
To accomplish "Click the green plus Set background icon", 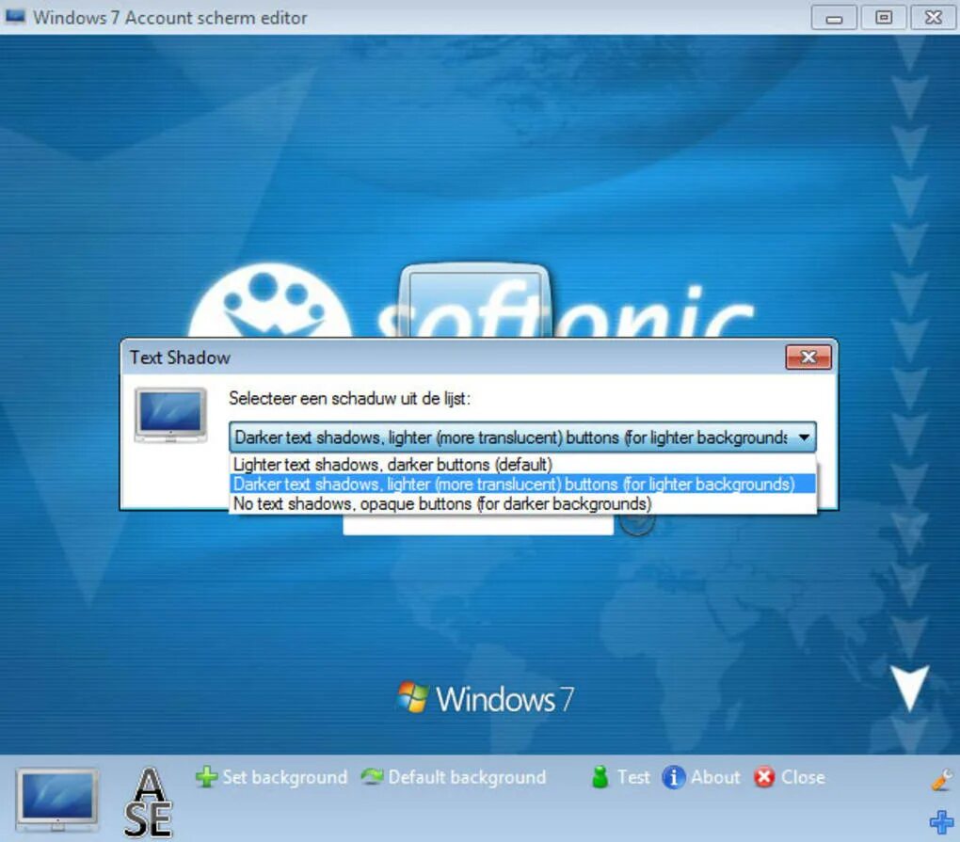I will point(206,777).
